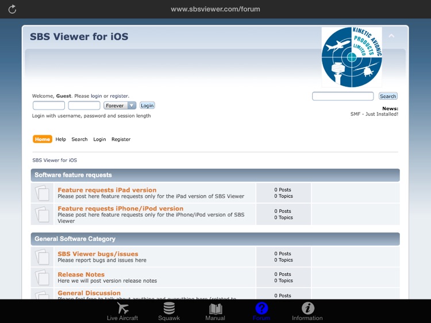This screenshot has height=323, width=431.
Task: Click the 'SMF - Just Installed!' news text
Action: click(x=374, y=114)
